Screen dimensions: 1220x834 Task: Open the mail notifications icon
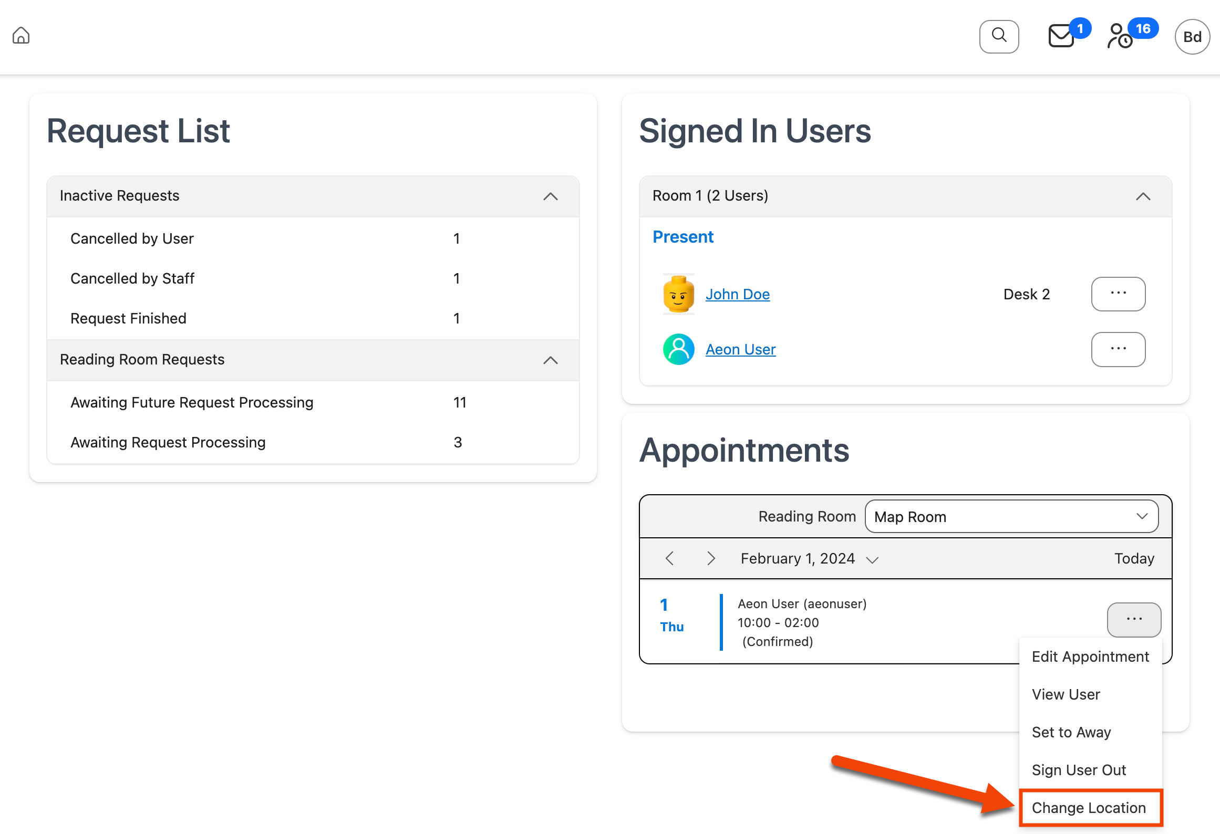coord(1062,36)
